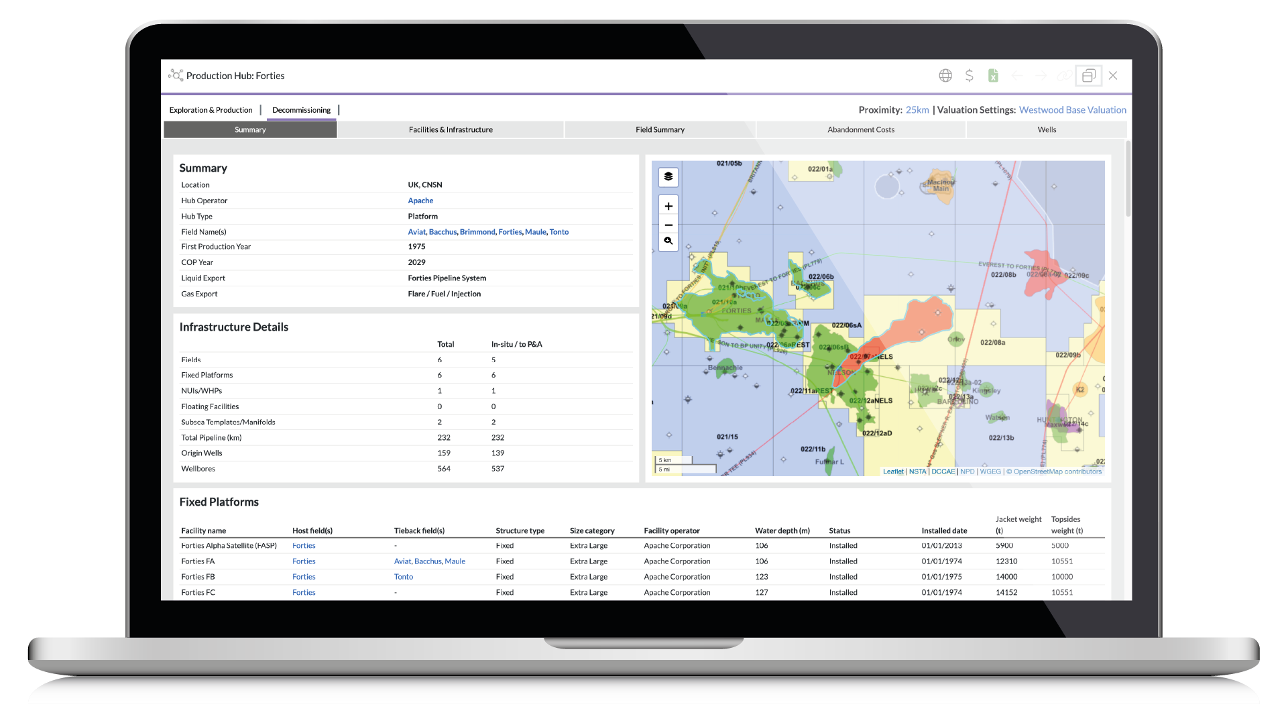
Task: Open the Apache hub operator link
Action: pos(420,201)
